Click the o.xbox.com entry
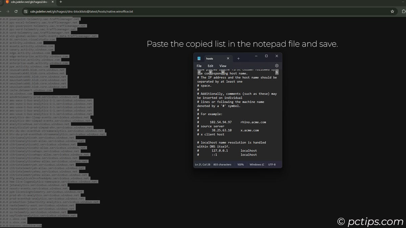This screenshot has width=406, height=228. click(17, 222)
